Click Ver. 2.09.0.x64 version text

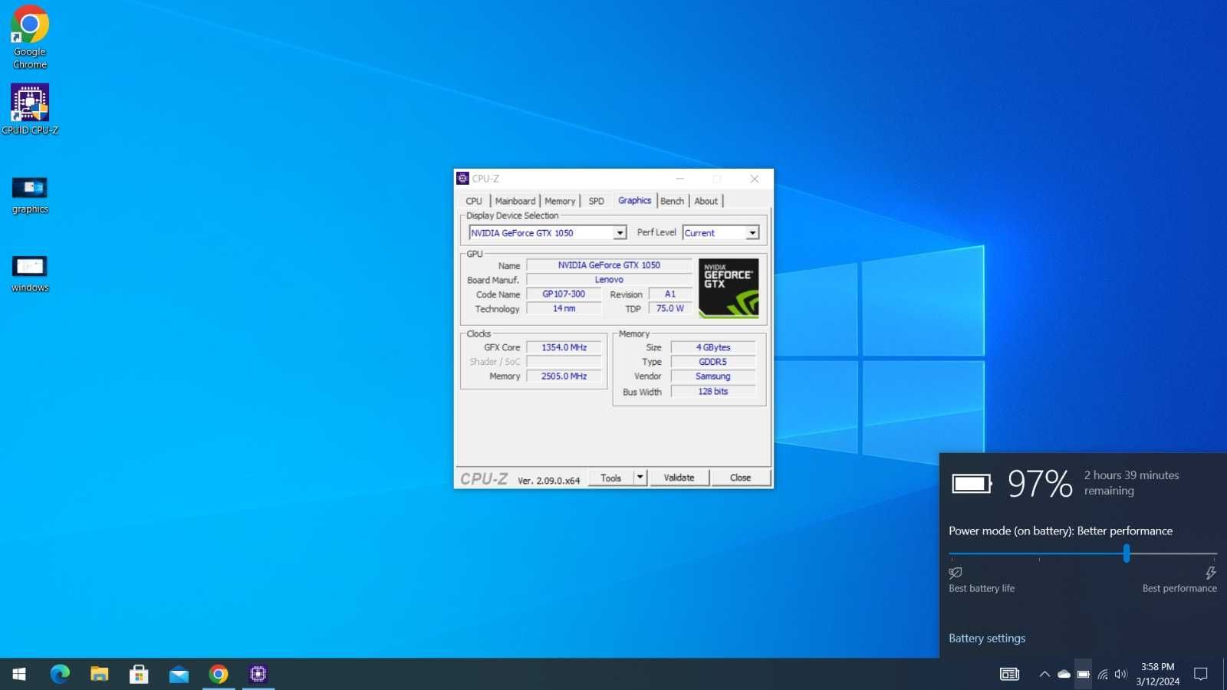pyautogui.click(x=548, y=481)
